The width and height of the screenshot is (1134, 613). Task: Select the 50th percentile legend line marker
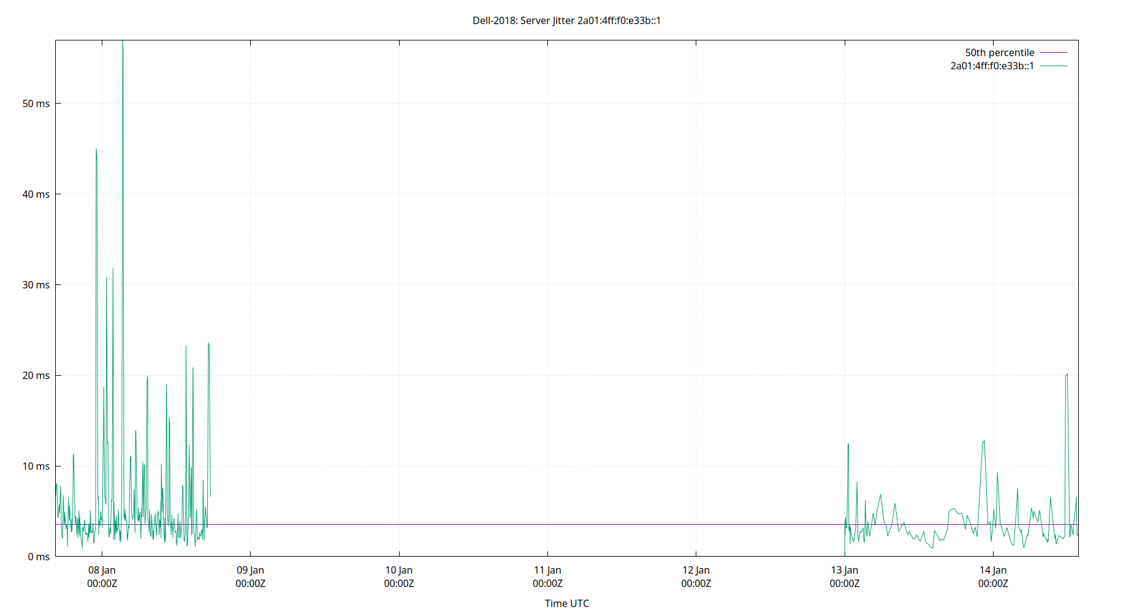point(1052,52)
